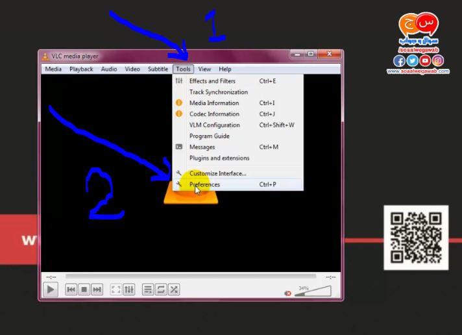Click the Ctrl+Shift+W shortcut text

click(276, 125)
